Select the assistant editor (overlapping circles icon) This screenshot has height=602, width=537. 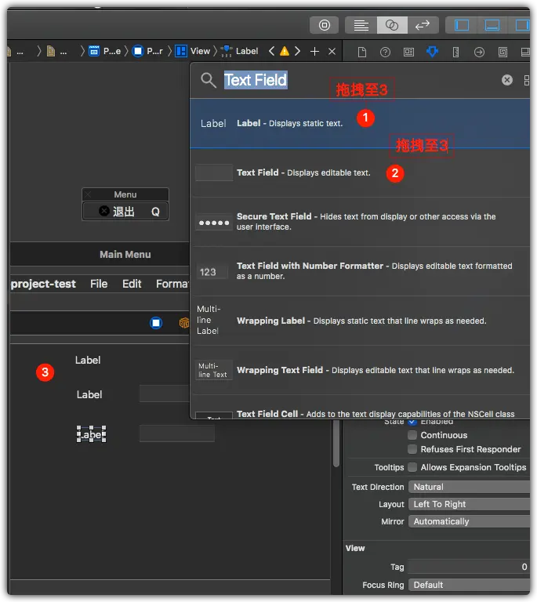pyautogui.click(x=392, y=25)
